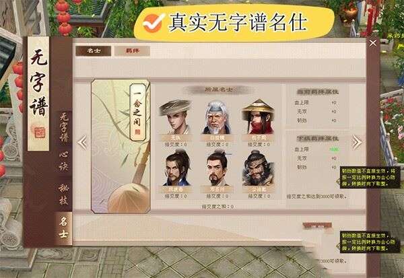This screenshot has width=404, height=278.
Task: Select the red-masked swordsman portrait
Action: coord(258,116)
